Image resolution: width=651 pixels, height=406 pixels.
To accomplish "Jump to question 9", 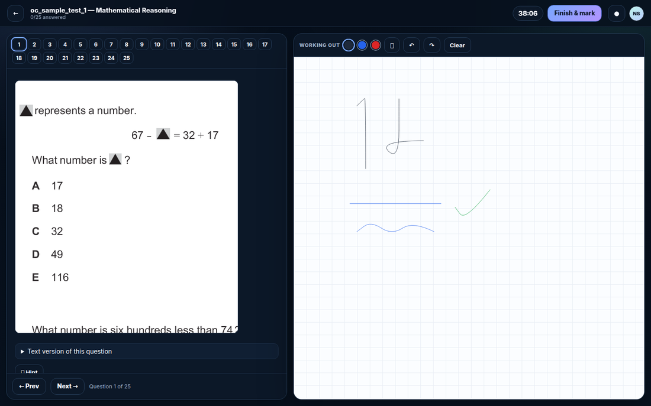I will click(142, 44).
